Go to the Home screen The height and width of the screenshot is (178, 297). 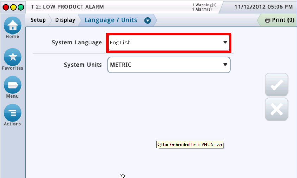coord(12,26)
